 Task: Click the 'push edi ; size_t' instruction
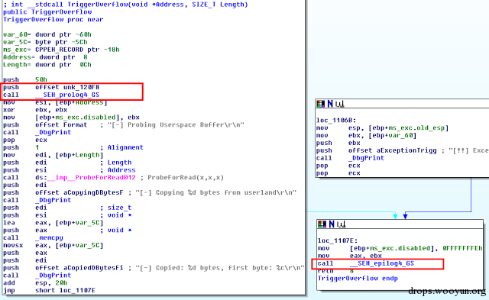(67, 208)
